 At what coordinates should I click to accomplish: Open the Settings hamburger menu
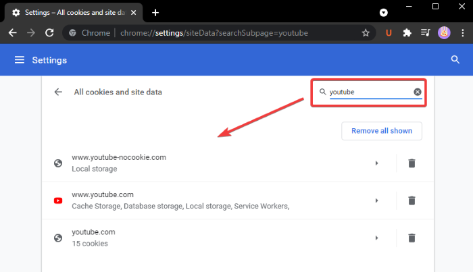[19, 60]
